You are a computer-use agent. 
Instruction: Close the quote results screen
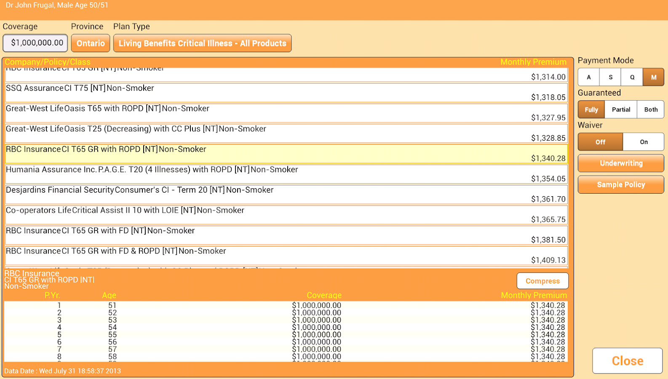(x=628, y=361)
